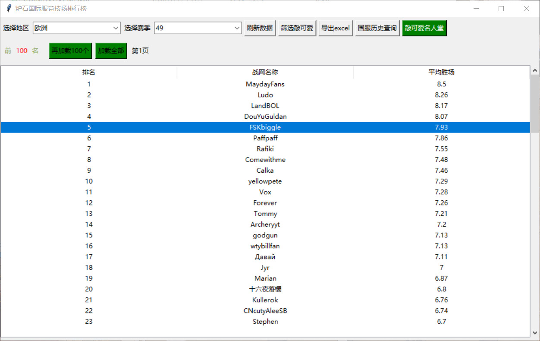Open the 选择赛季 season dropdown showing 49
The height and width of the screenshot is (341, 540).
(x=198, y=28)
